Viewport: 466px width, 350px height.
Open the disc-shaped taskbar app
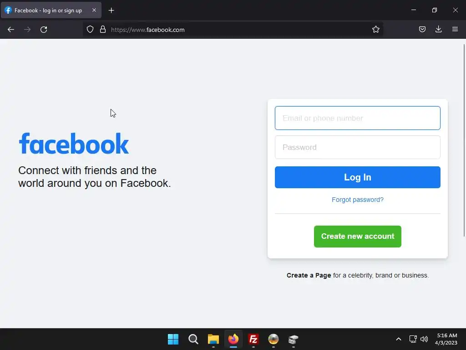point(274,339)
